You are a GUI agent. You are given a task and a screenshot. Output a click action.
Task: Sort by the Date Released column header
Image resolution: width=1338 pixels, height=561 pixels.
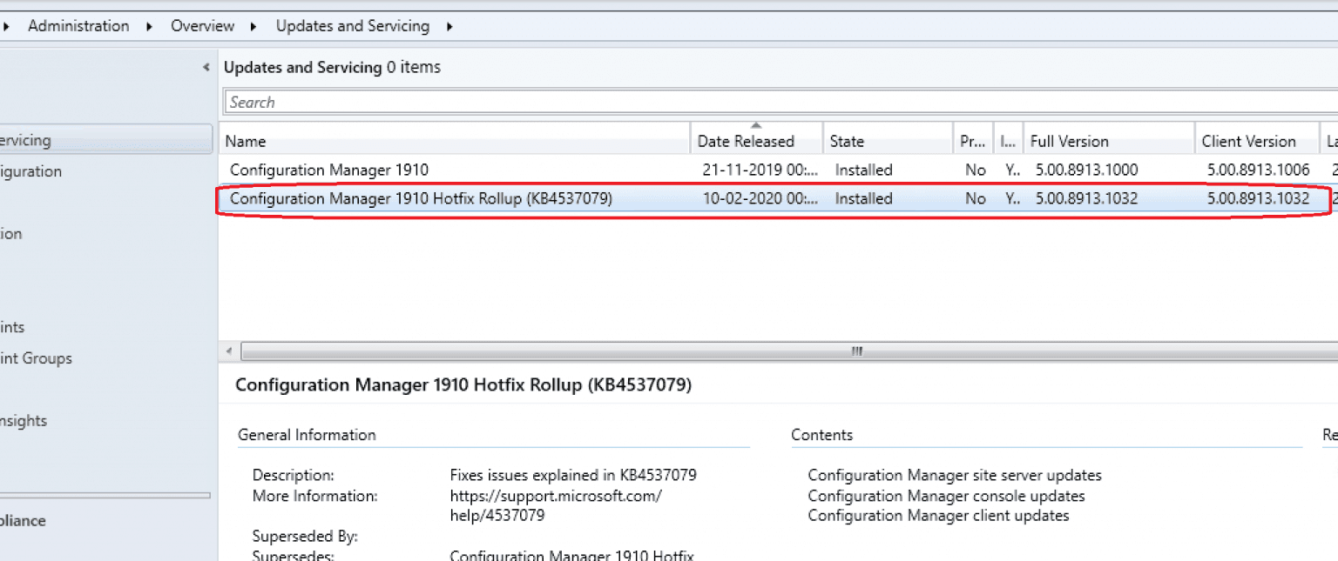[x=756, y=141]
